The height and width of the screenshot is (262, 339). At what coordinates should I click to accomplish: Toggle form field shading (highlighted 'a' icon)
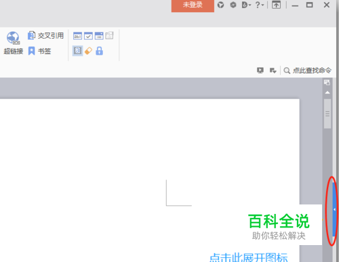tap(77, 51)
